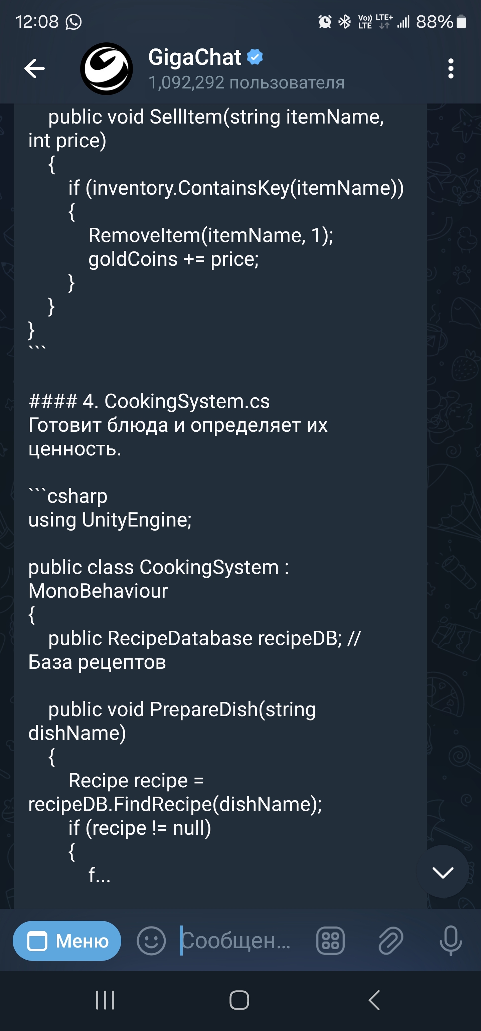This screenshot has height=1031, width=481.
Task: Tap the WhatsApp notification icon
Action: pyautogui.click(x=74, y=22)
